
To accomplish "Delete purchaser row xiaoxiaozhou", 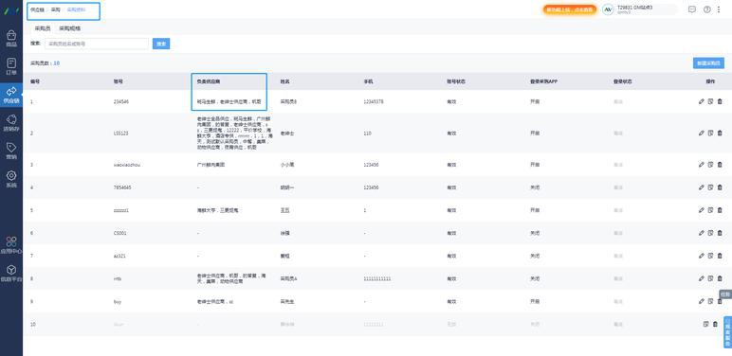I will click(x=720, y=165).
